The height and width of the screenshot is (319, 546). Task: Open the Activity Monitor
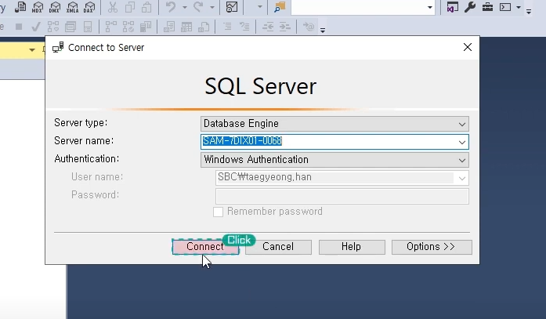point(232,7)
